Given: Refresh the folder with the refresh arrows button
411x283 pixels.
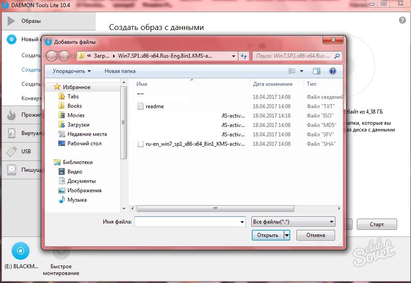Looking at the screenshot, I should point(244,56).
